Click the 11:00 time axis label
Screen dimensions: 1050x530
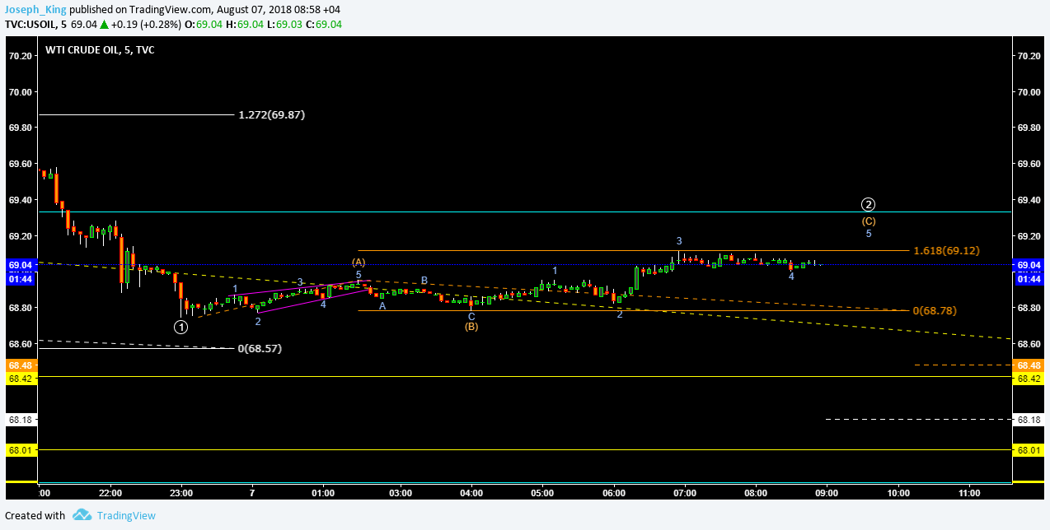[x=969, y=493]
